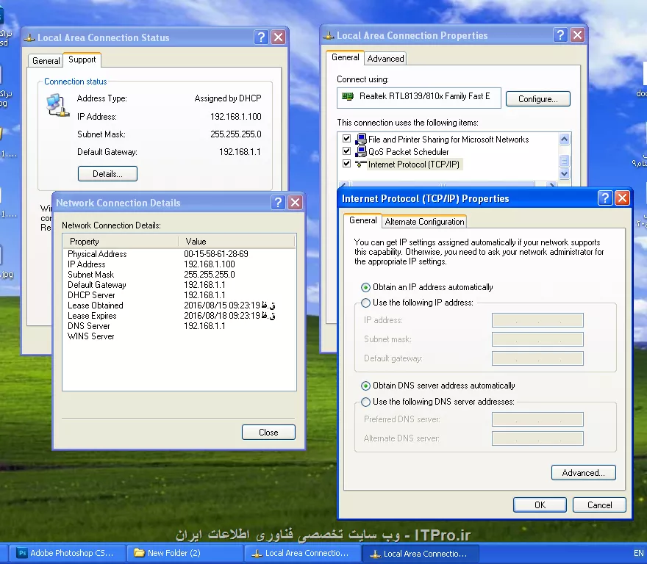Image resolution: width=647 pixels, height=564 pixels.
Task: Close the Network Connection Details window
Action: click(296, 203)
